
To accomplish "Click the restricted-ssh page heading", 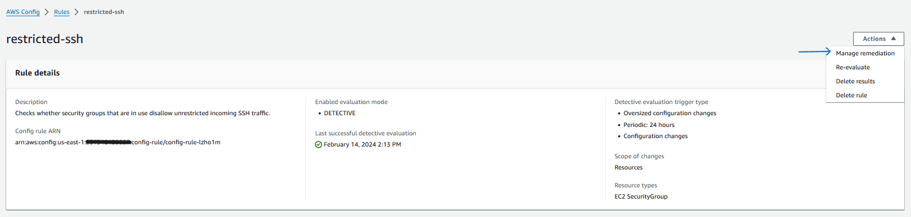I will point(45,39).
